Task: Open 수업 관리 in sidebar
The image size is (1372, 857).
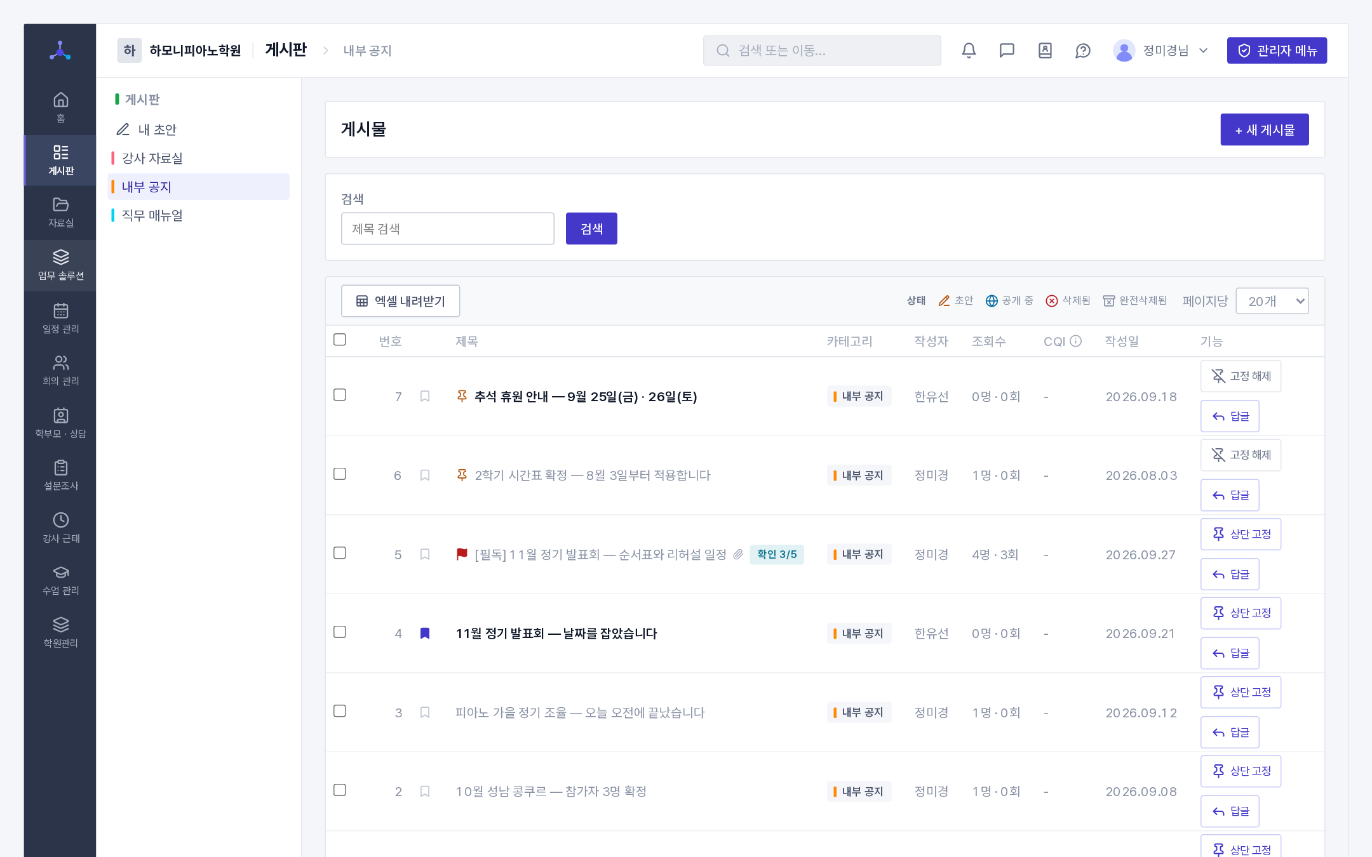Action: pos(60,580)
